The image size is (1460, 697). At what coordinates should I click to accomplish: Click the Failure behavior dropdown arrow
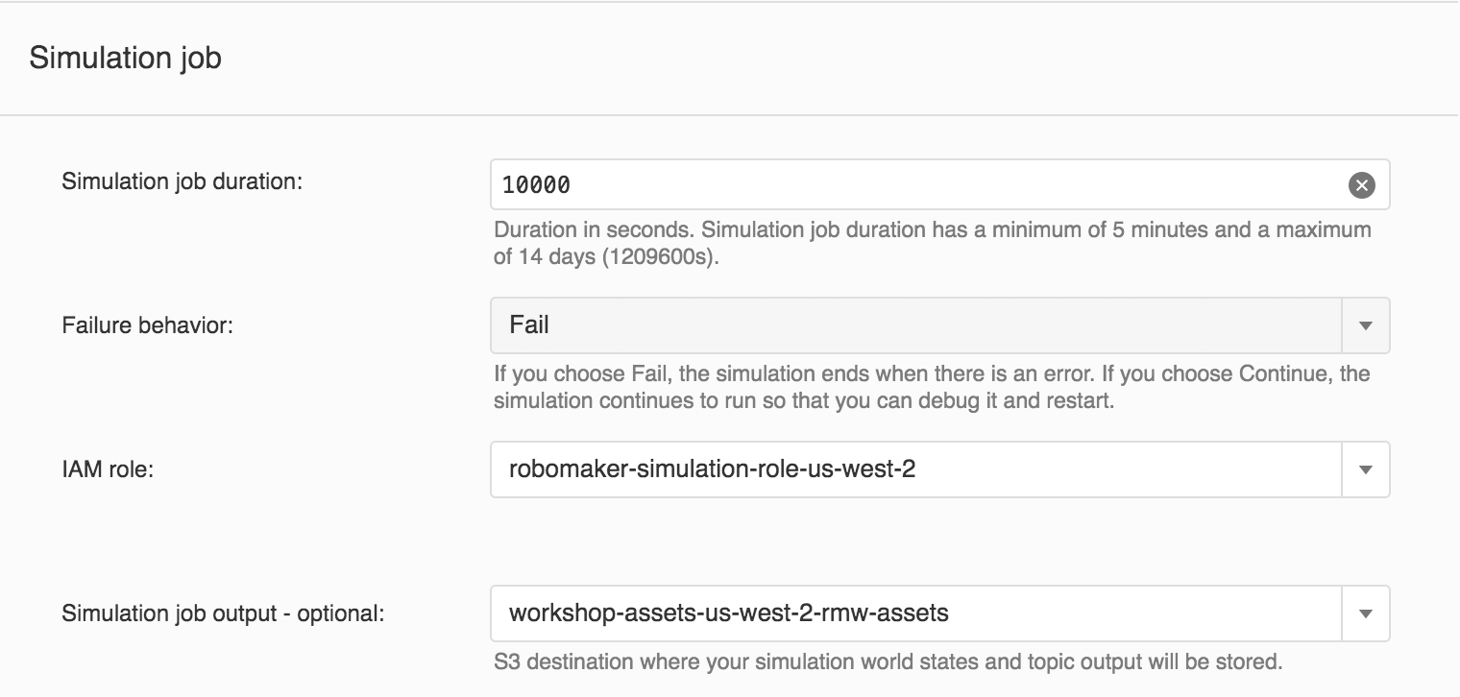click(1366, 325)
